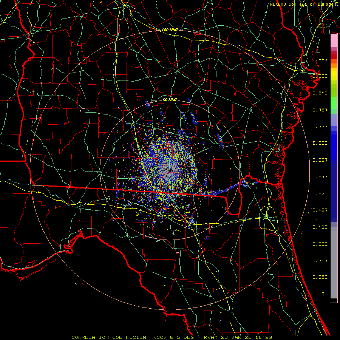Select the 0.733 scale value
340x340 pixels.
tap(320, 127)
